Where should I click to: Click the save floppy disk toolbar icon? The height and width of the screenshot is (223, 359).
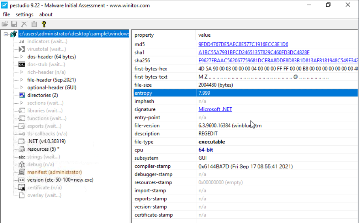coord(14,24)
